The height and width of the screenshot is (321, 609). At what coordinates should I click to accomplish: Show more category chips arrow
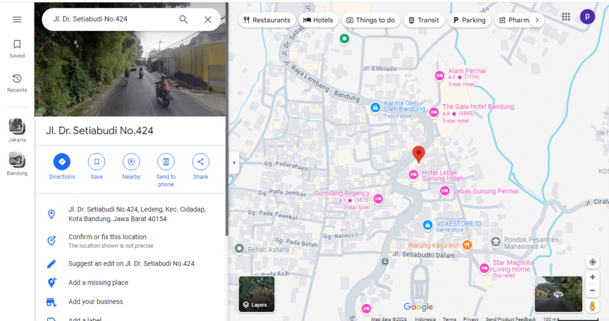536,20
